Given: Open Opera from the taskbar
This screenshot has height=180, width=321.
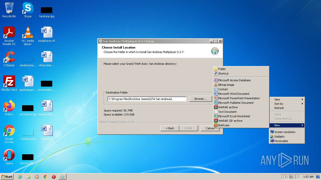Looking at the screenshot, I should [x=54, y=177].
